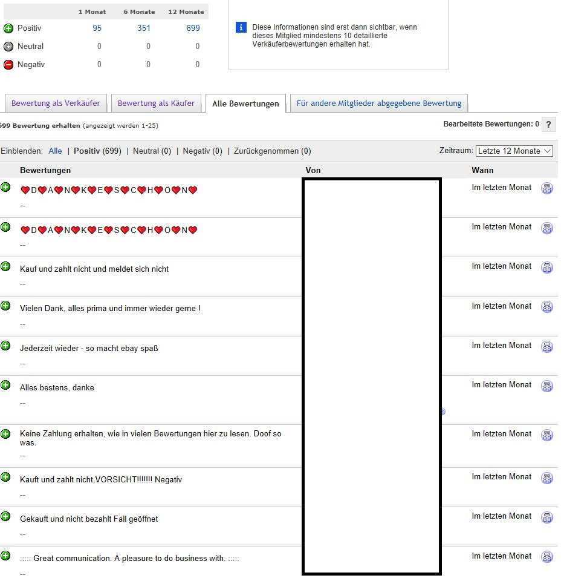The image size is (564, 581).
Task: Click the grey Neutral icon in the summary table
Action: click(8, 47)
